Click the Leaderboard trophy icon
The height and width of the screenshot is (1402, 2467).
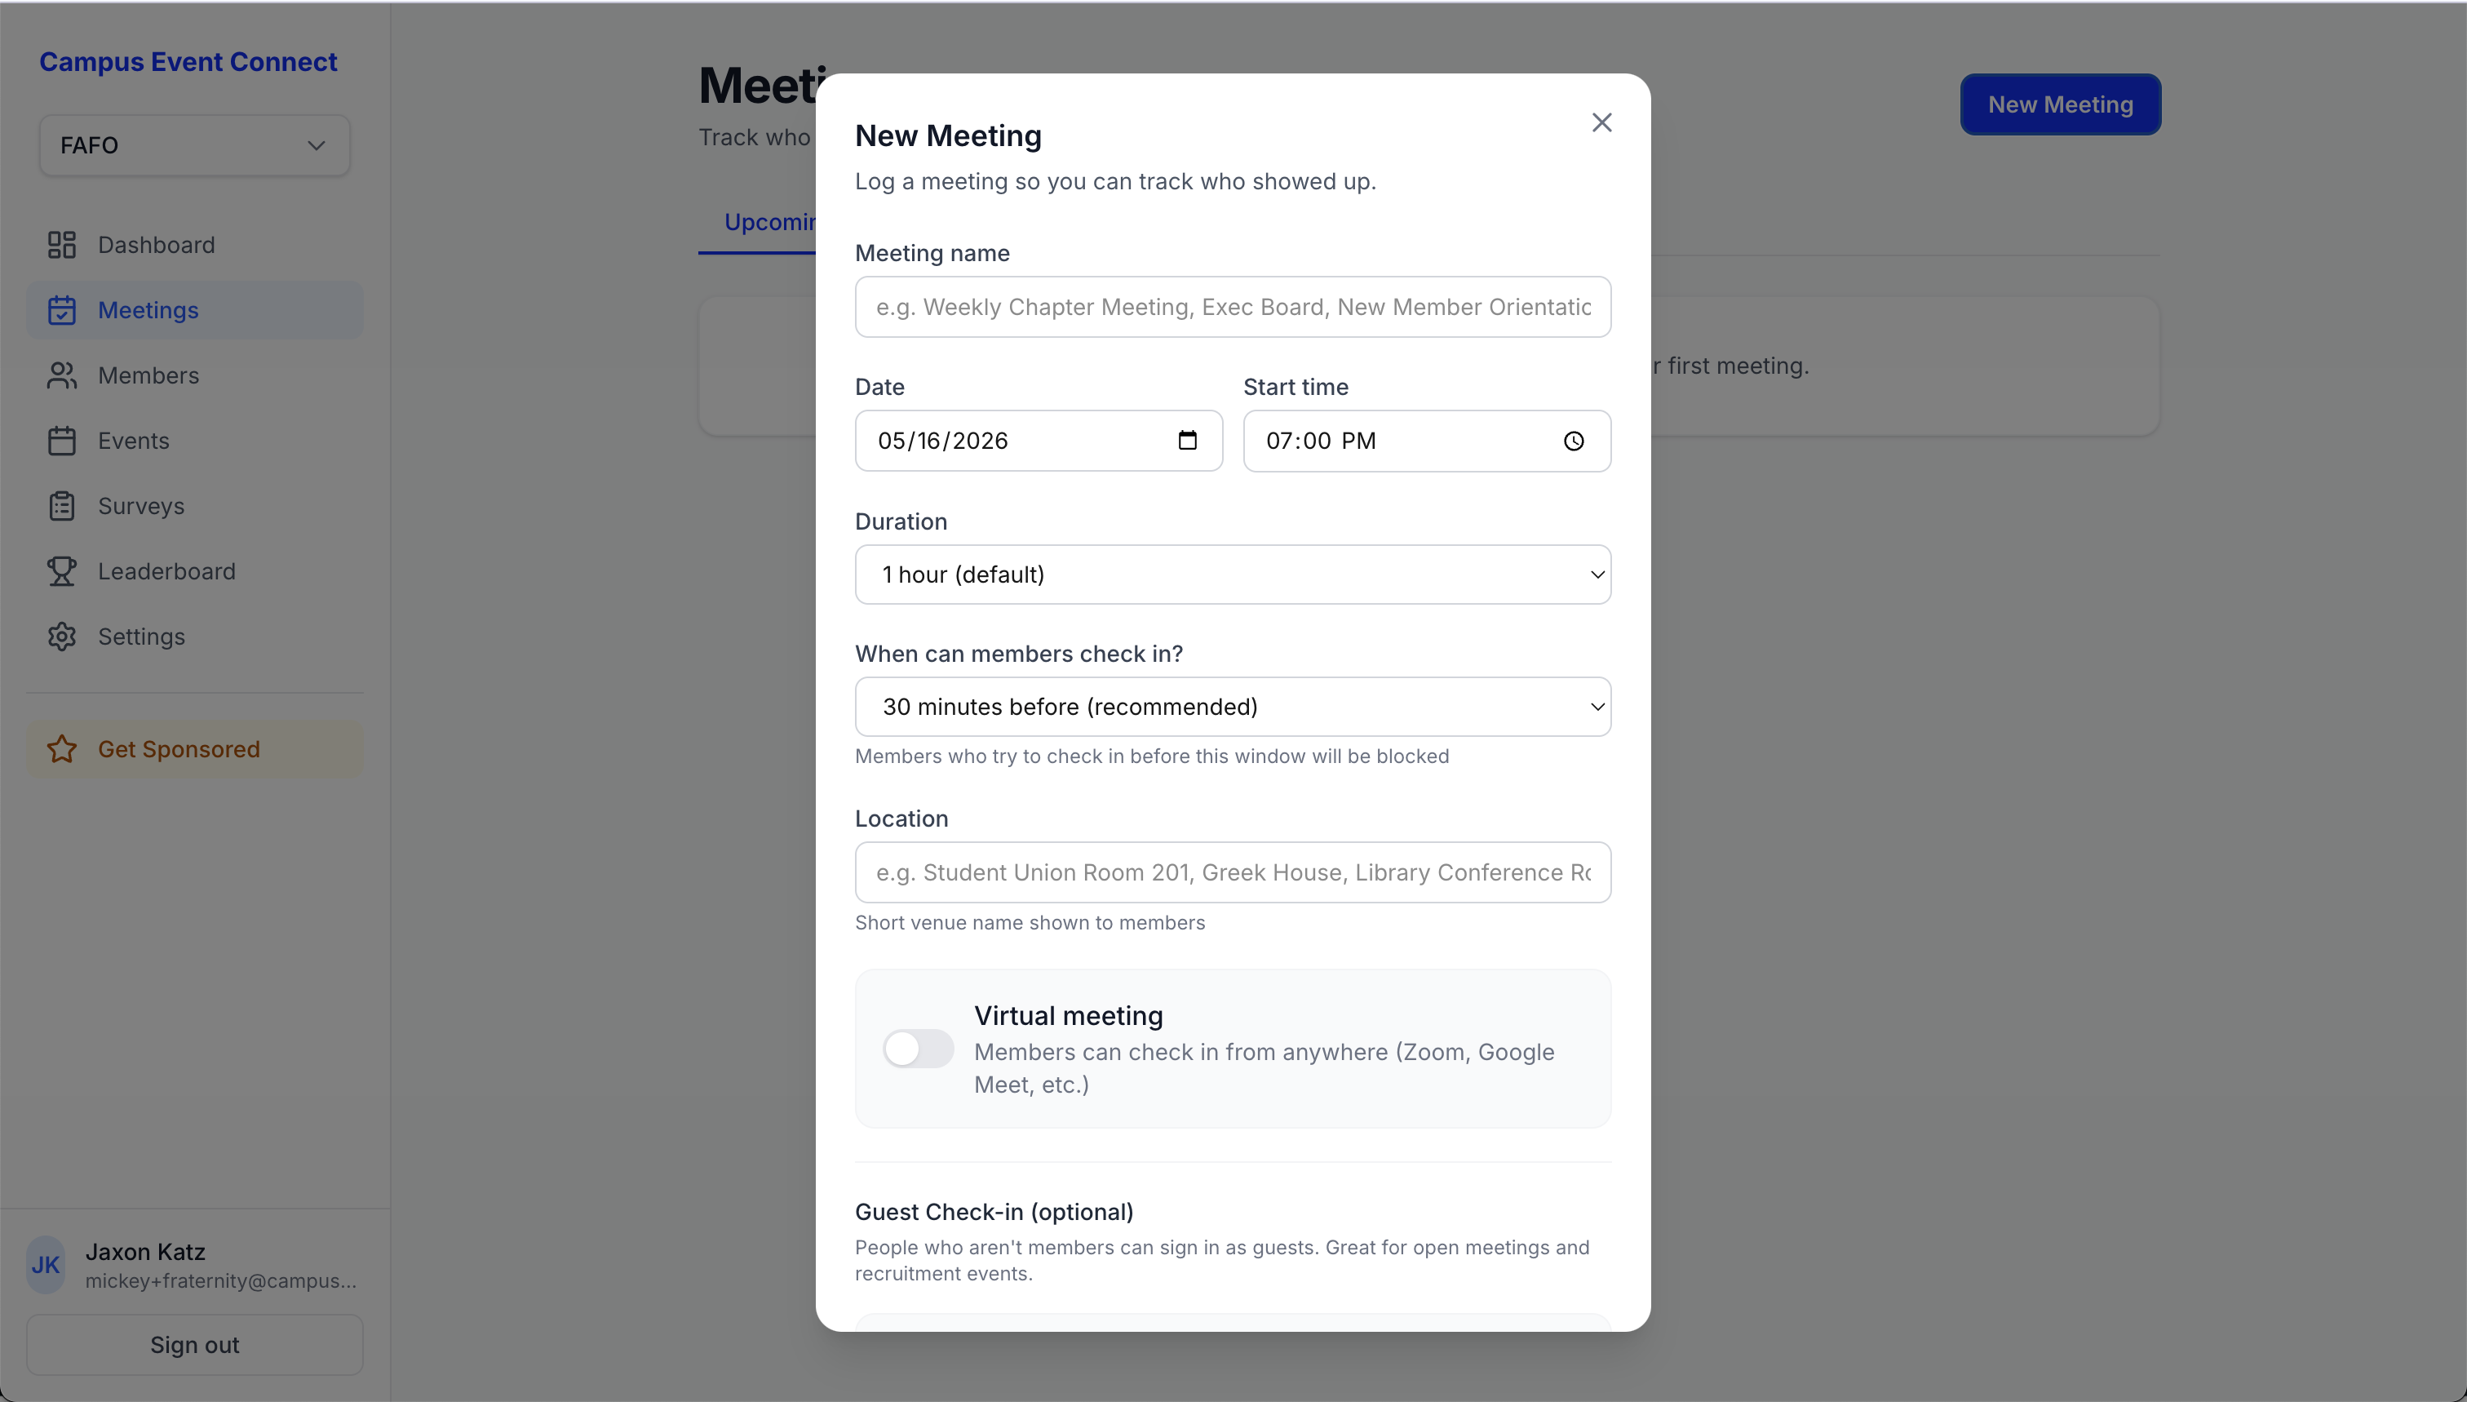tap(62, 571)
